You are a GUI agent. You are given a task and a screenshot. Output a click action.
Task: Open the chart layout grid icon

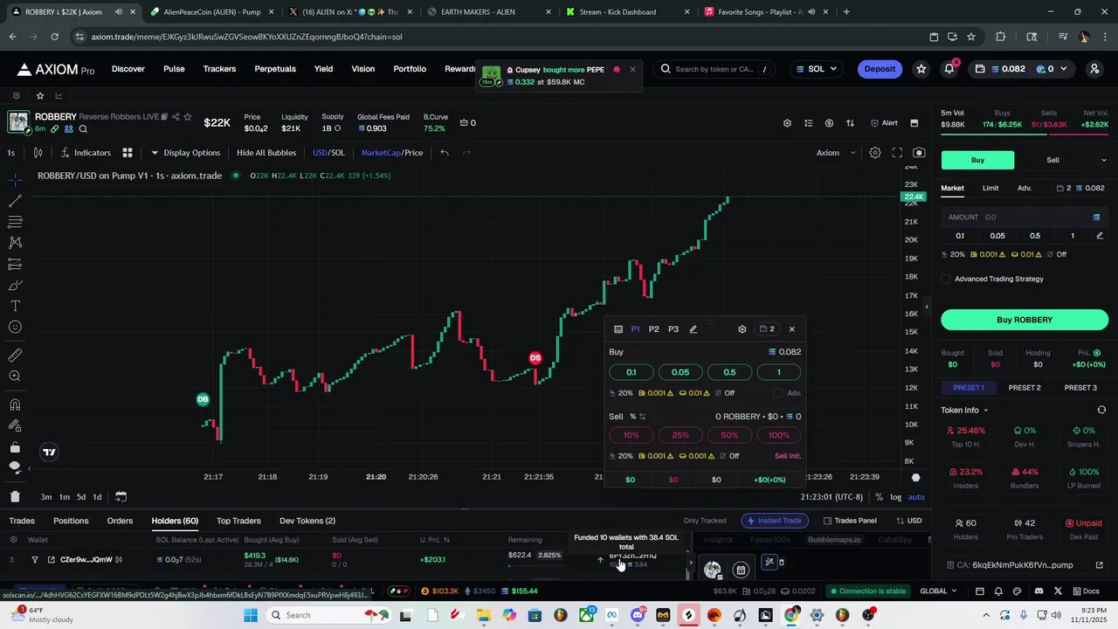tap(128, 153)
